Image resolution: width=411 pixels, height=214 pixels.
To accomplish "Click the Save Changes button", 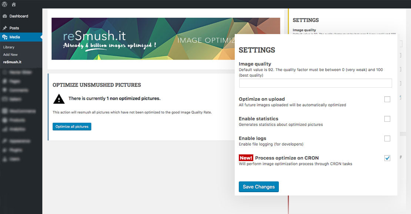I will point(259,187).
